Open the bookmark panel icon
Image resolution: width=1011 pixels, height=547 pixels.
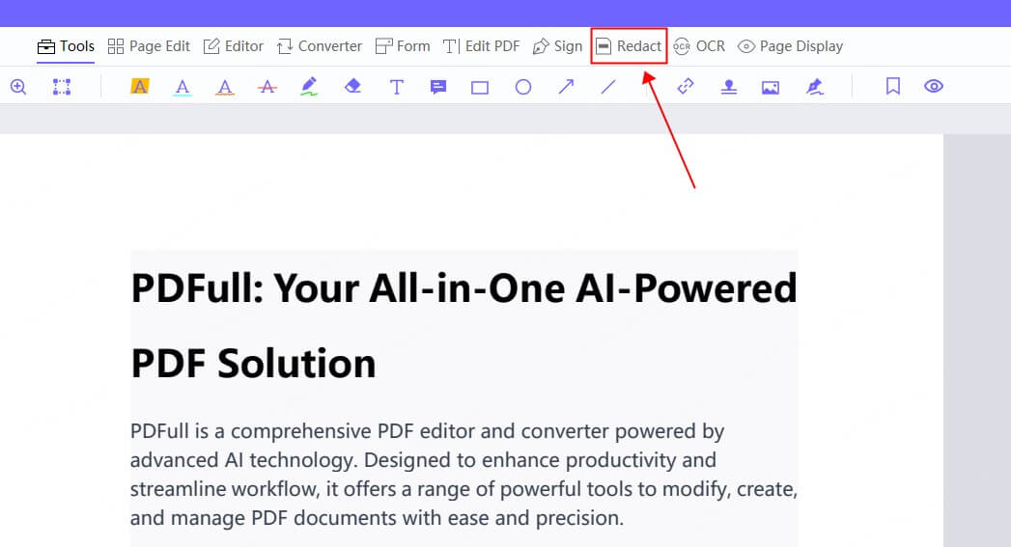tap(893, 87)
